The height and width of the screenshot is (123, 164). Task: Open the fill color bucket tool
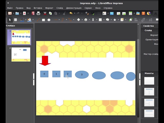point(29,20)
